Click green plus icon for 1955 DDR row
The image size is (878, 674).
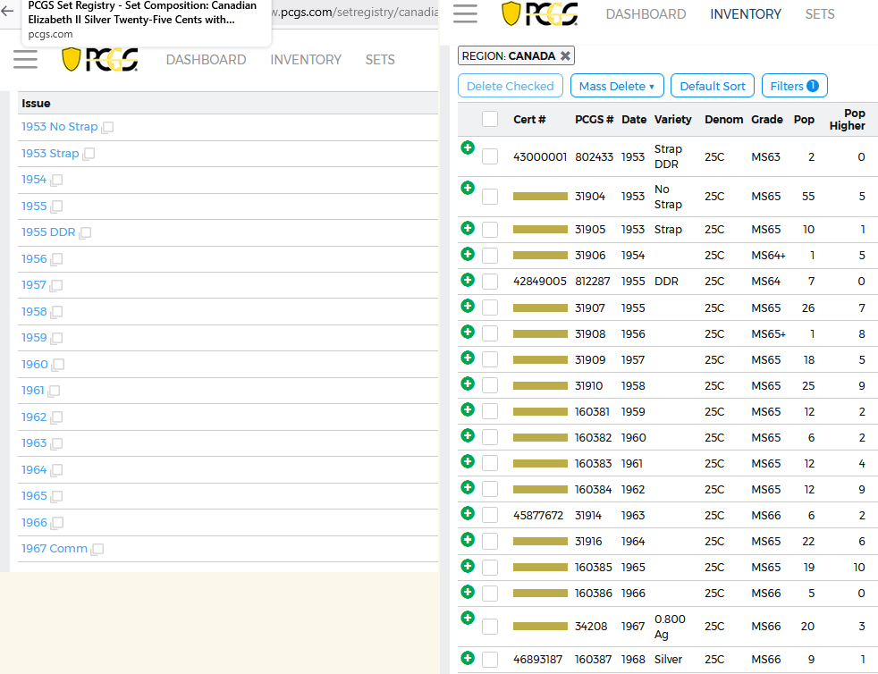point(467,280)
